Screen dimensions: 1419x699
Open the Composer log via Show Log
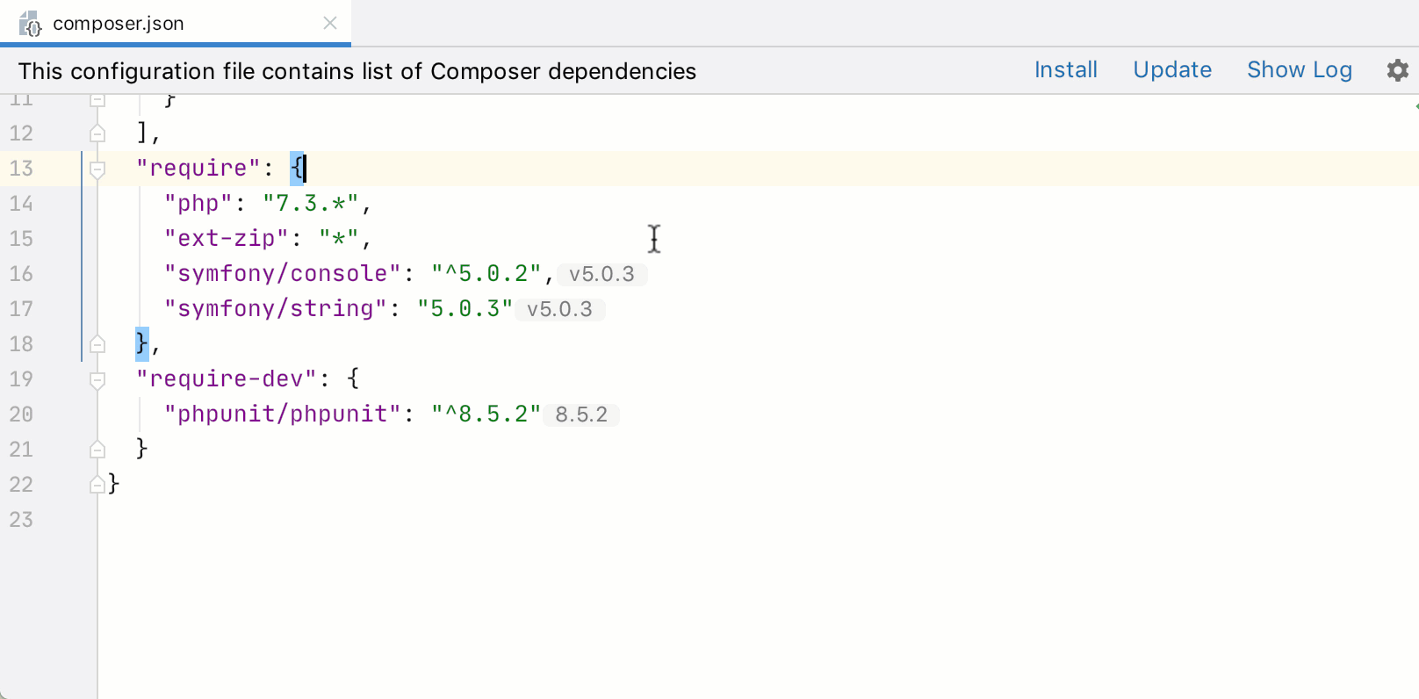[1300, 70]
